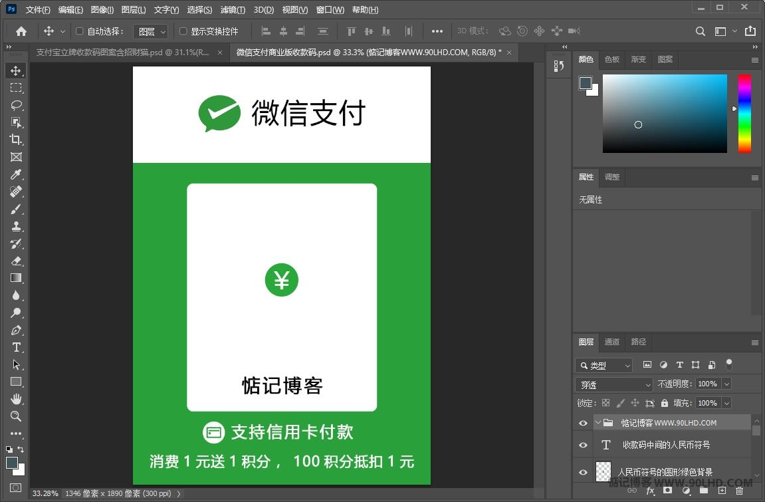Open the 窗口(W) menu

click(x=330, y=10)
